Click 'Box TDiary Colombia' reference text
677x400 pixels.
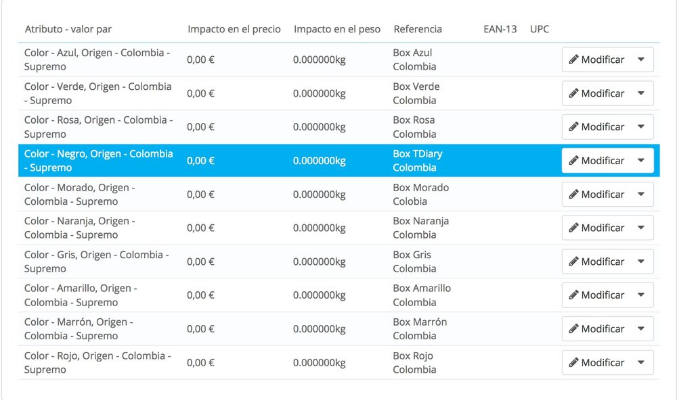click(x=418, y=160)
